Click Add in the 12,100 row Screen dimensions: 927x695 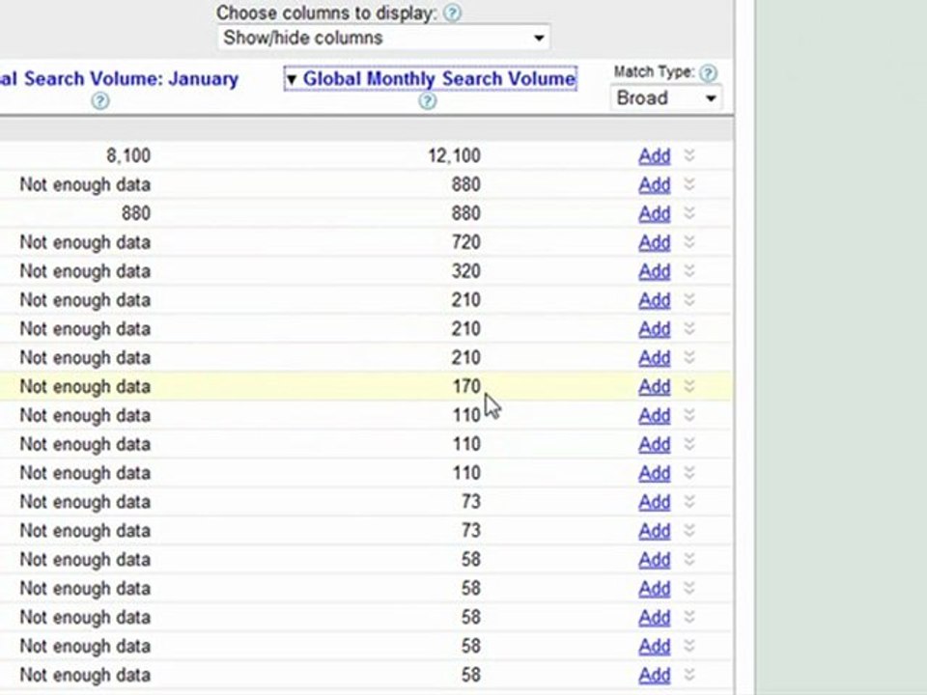click(x=655, y=156)
